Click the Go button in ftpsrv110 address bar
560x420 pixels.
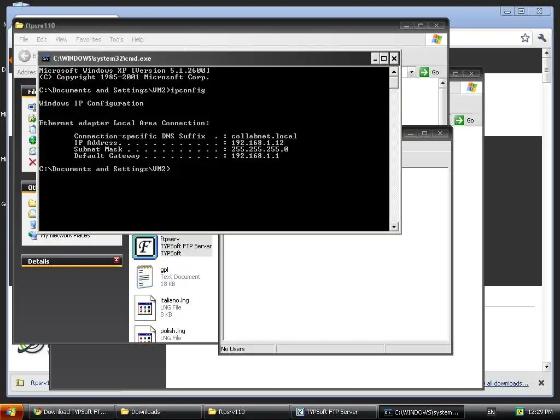(x=429, y=72)
